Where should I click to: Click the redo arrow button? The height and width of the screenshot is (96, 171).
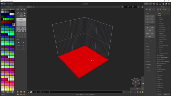click(x=150, y=4)
